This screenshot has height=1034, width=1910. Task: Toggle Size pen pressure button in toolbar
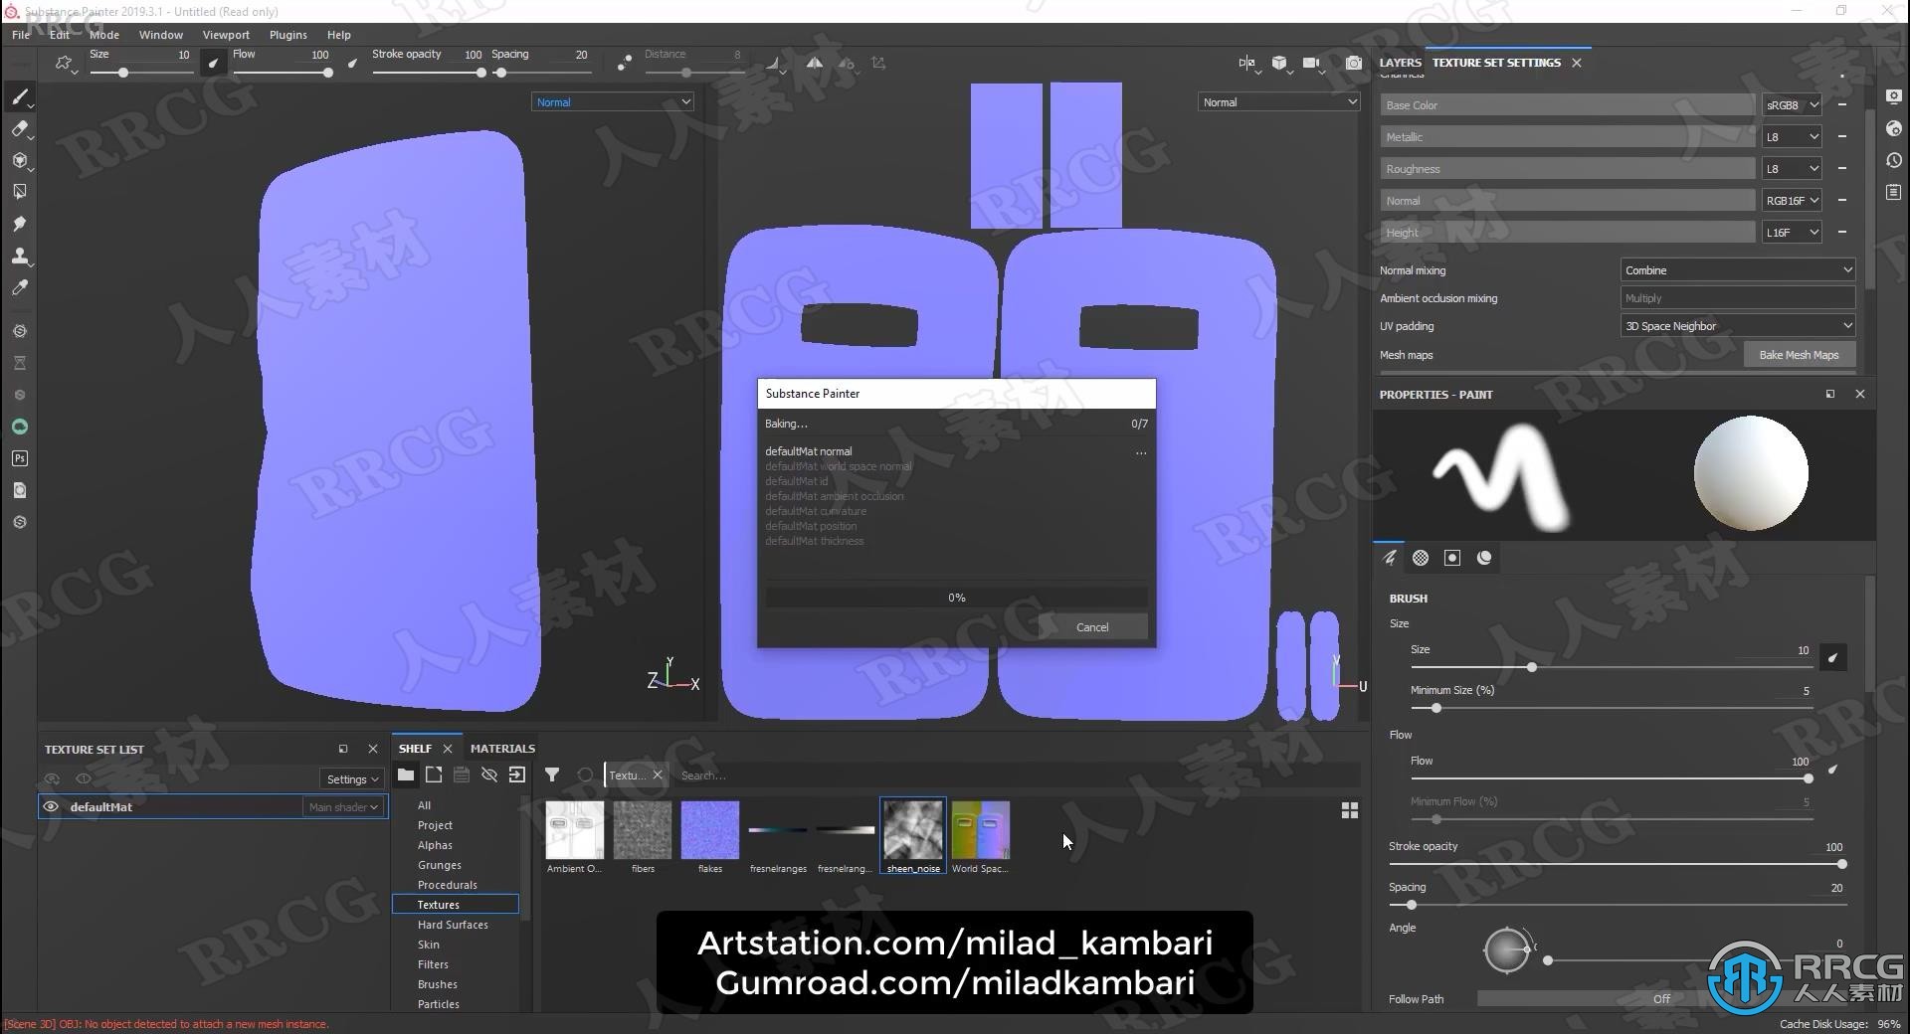click(212, 63)
